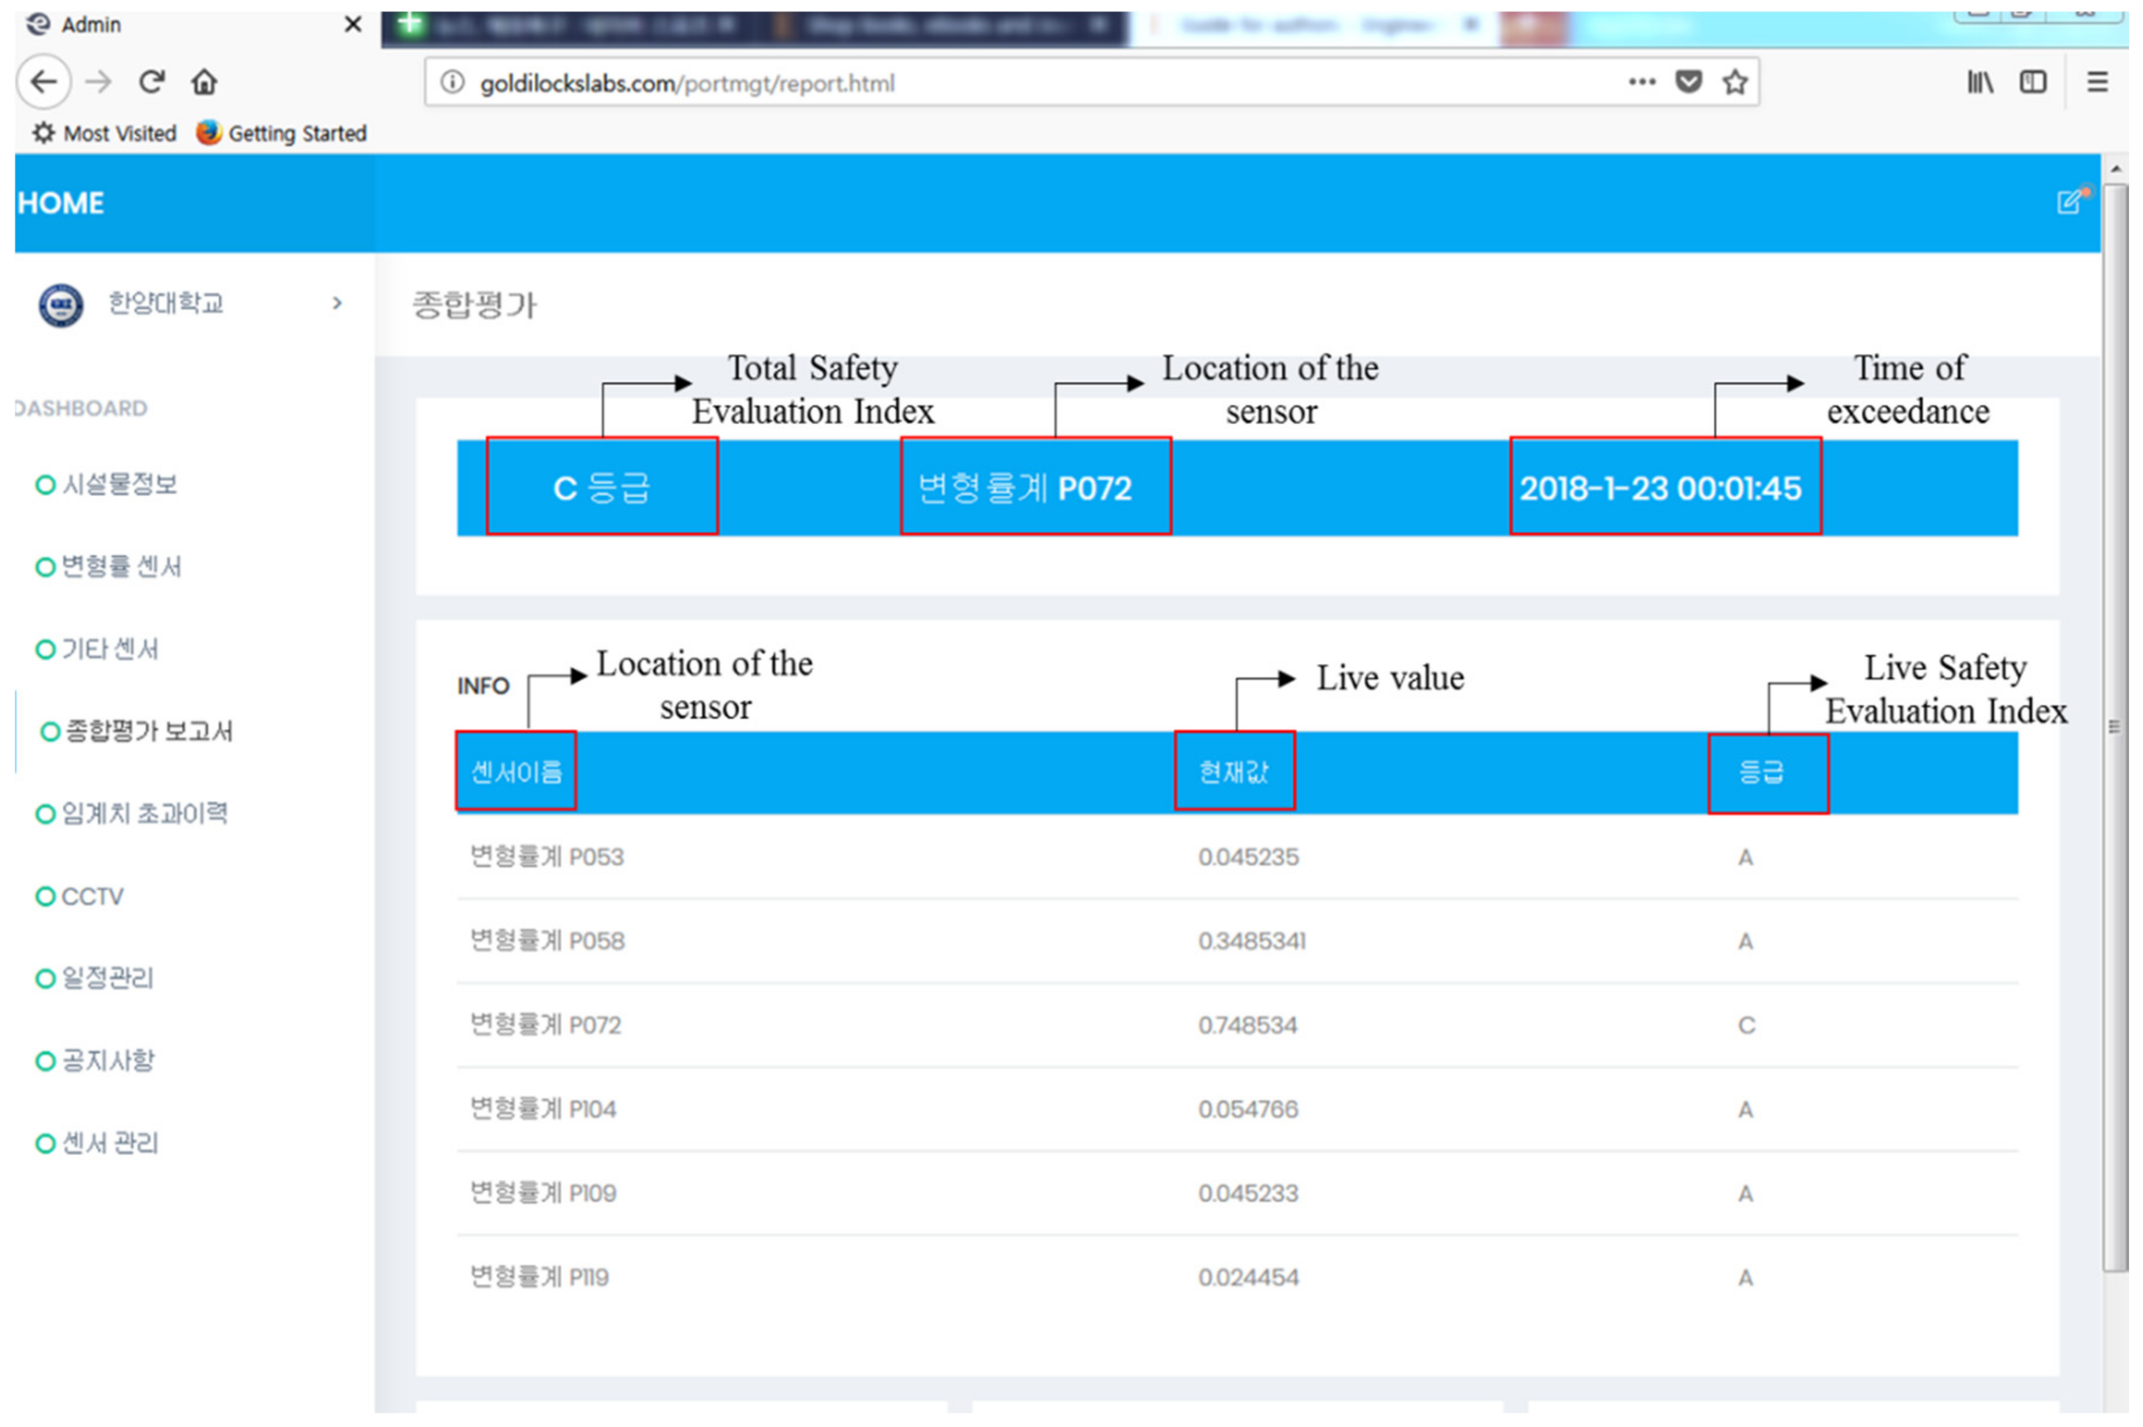Show site information icon in URL bar

pyautogui.click(x=451, y=83)
